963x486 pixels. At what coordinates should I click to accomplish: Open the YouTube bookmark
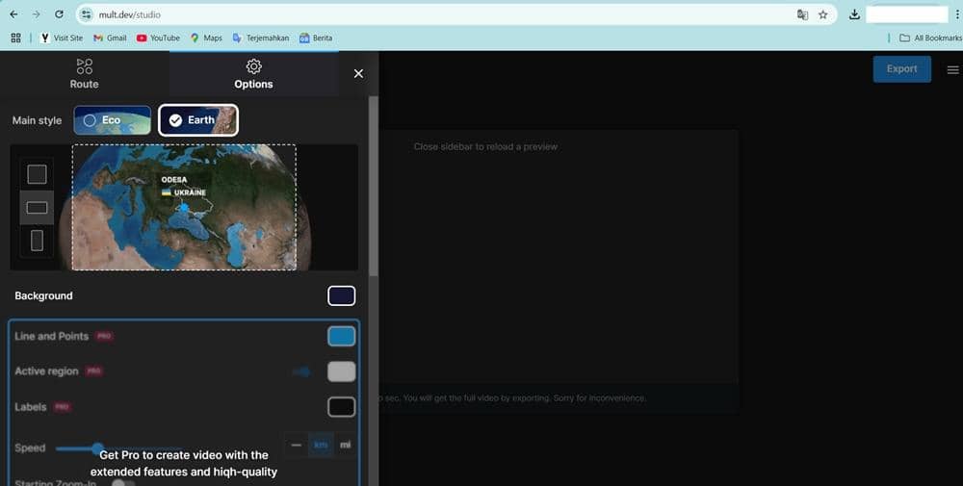tap(158, 38)
